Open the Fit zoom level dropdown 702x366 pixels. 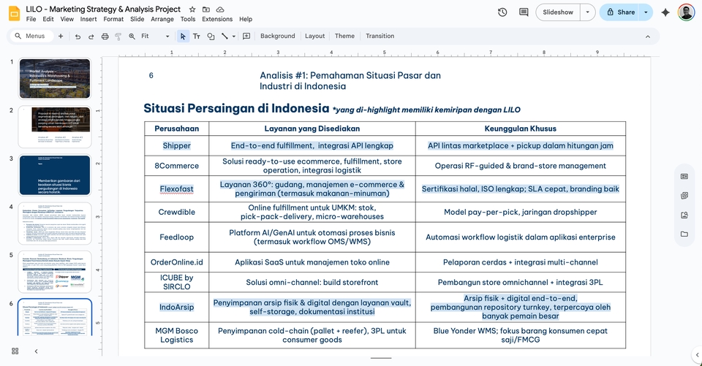(152, 36)
